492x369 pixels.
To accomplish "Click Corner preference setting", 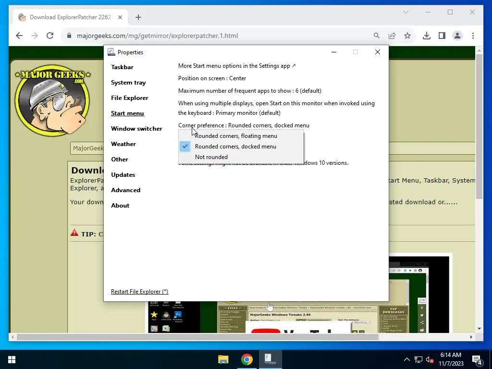I will tap(244, 125).
